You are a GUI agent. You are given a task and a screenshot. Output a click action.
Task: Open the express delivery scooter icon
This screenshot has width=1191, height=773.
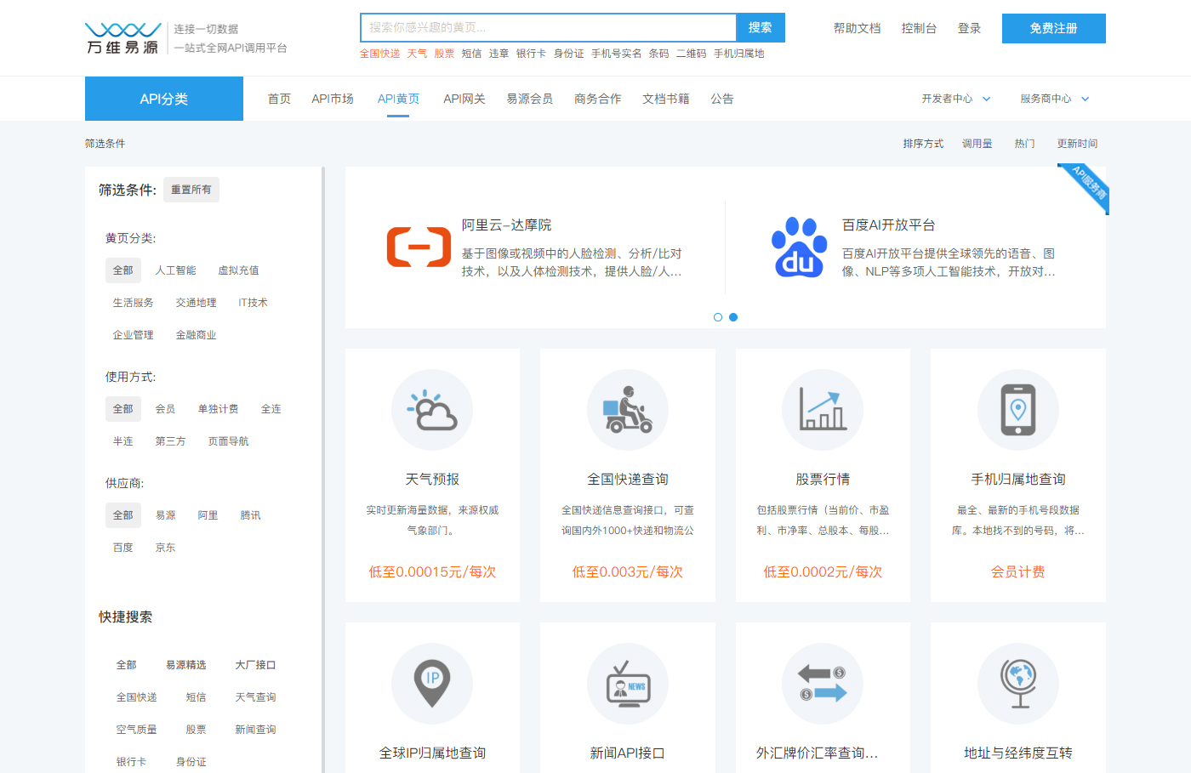(x=628, y=410)
